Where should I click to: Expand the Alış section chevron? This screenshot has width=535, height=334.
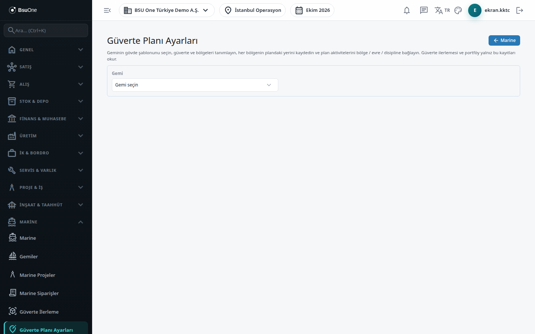pyautogui.click(x=81, y=84)
